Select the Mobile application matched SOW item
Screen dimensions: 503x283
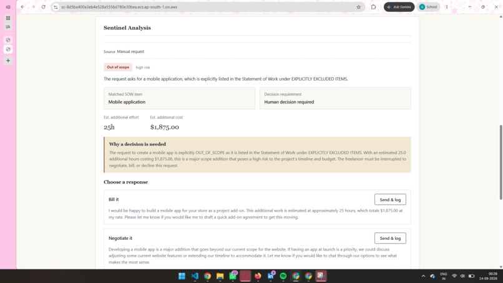pos(127,102)
